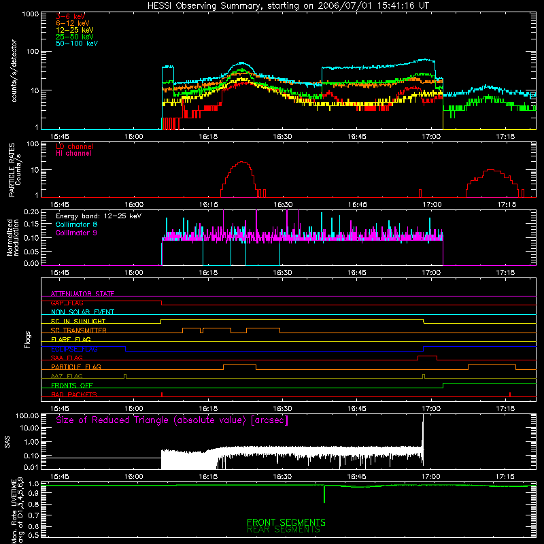Click the 10.00 tick on SAS axis

29,428
